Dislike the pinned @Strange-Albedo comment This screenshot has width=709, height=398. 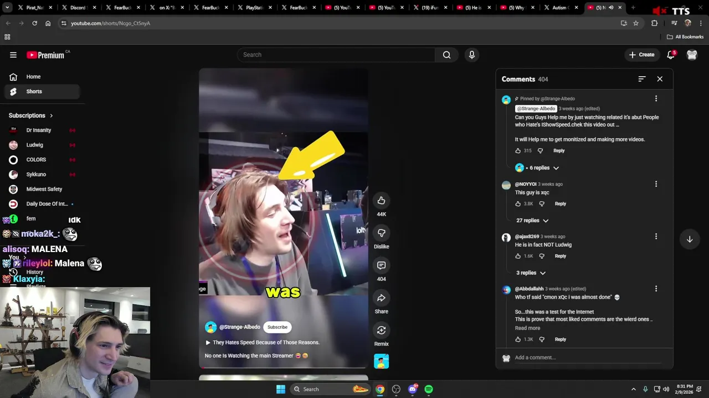tap(540, 150)
